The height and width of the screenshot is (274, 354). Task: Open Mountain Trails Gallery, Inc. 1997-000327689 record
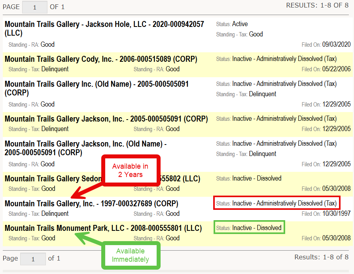click(91, 204)
